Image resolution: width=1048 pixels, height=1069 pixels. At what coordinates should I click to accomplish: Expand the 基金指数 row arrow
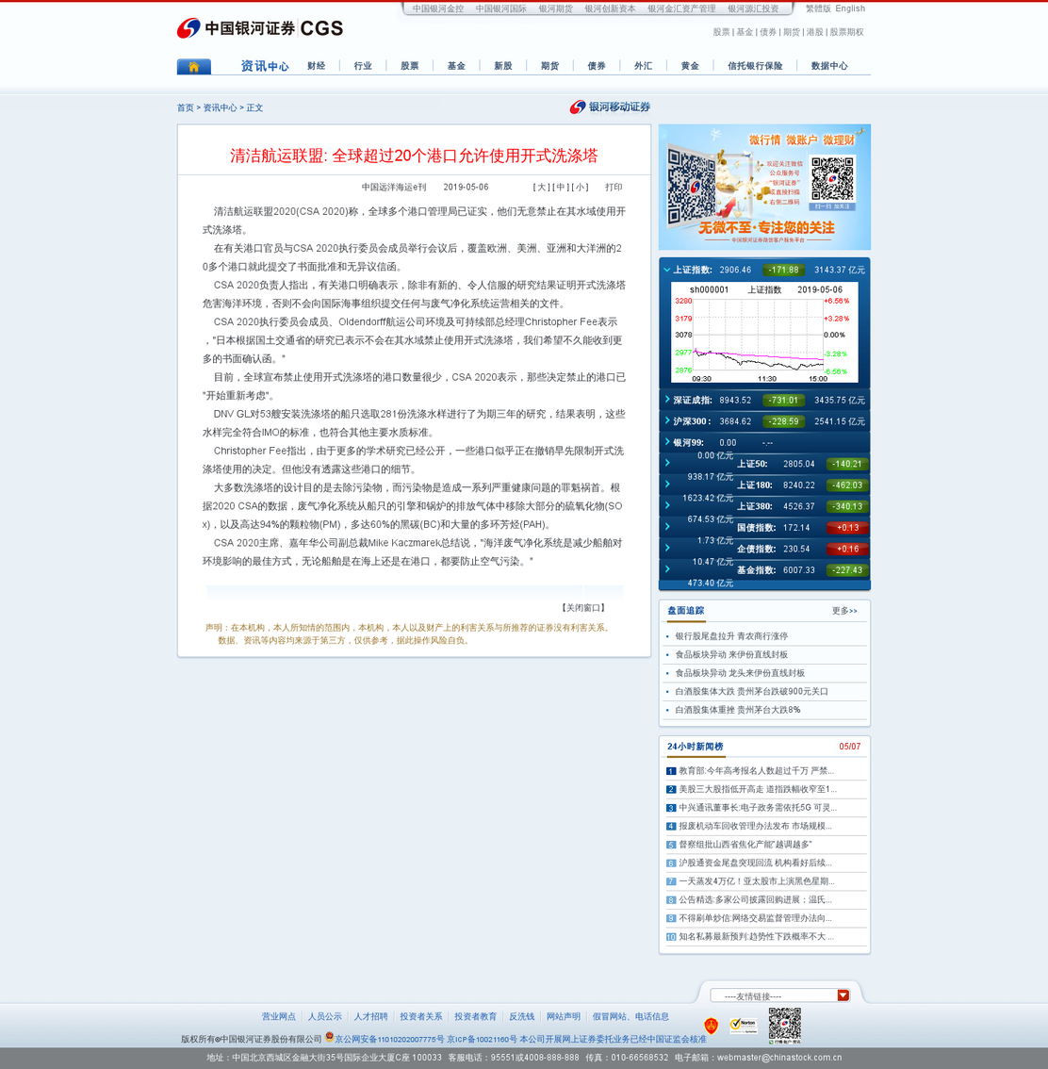pos(667,568)
